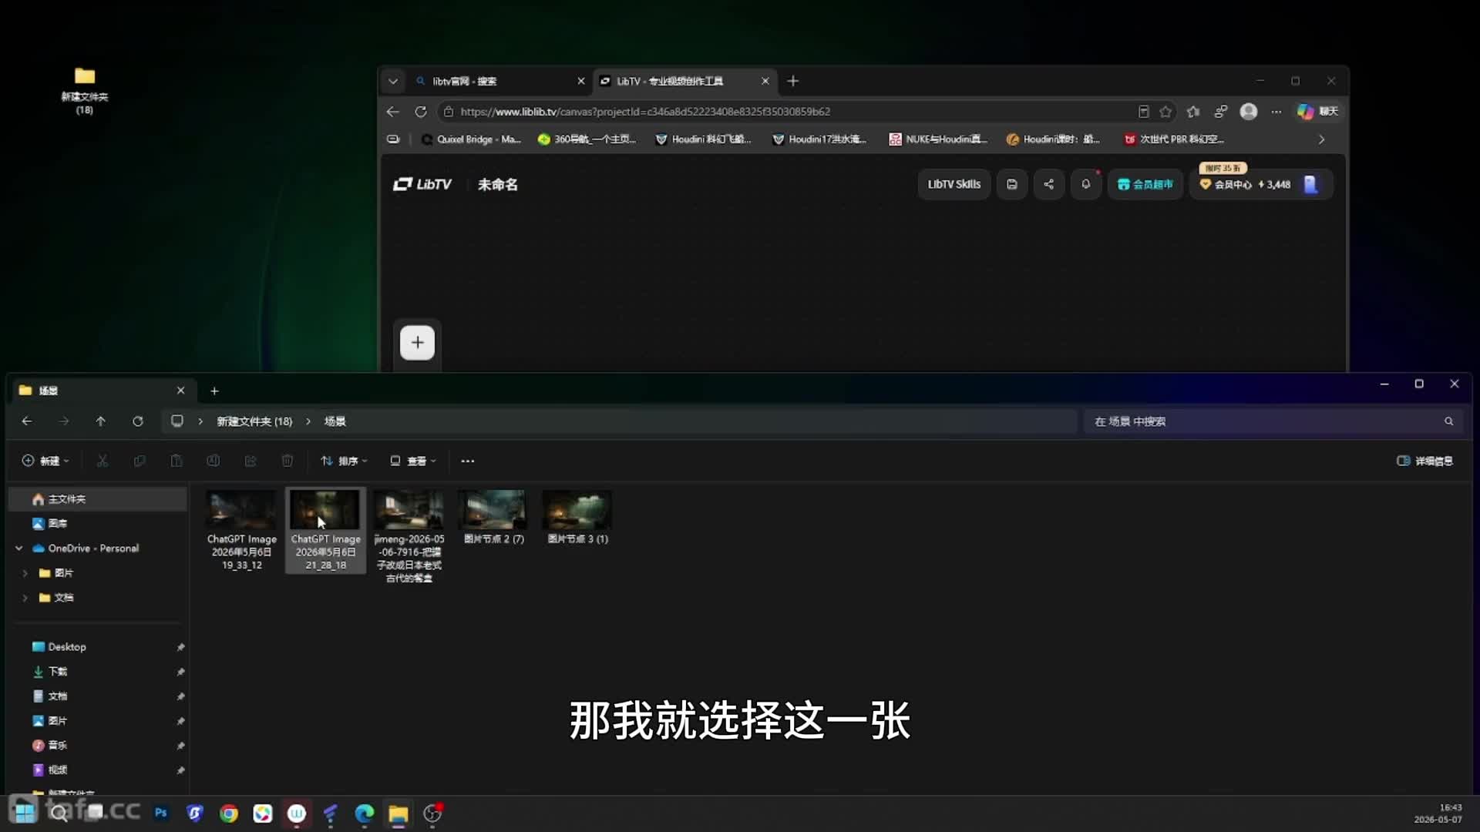1480x832 pixels.
Task: Open Google Chrome from the taskbar
Action: tap(229, 814)
